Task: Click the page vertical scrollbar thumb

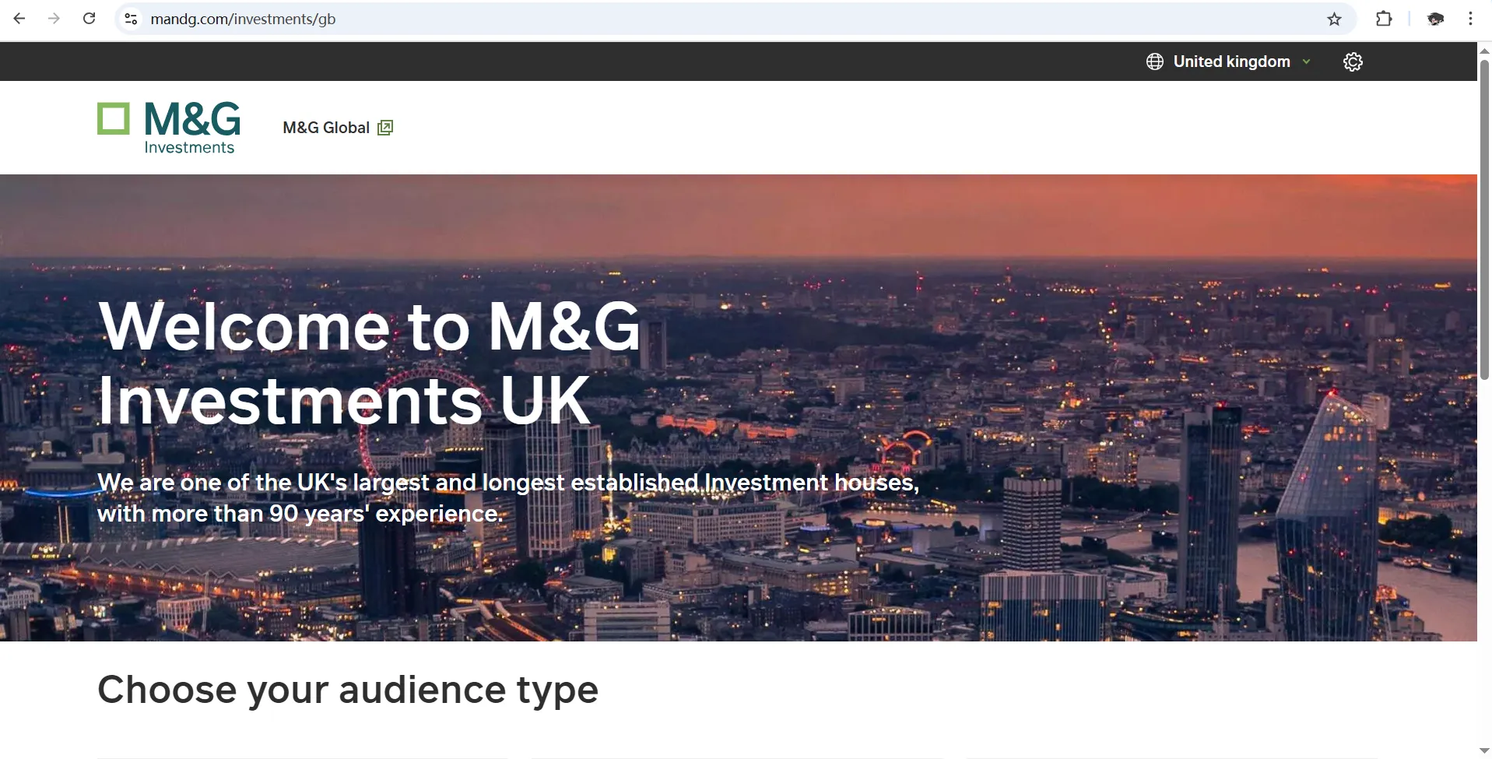Action: click(1484, 220)
